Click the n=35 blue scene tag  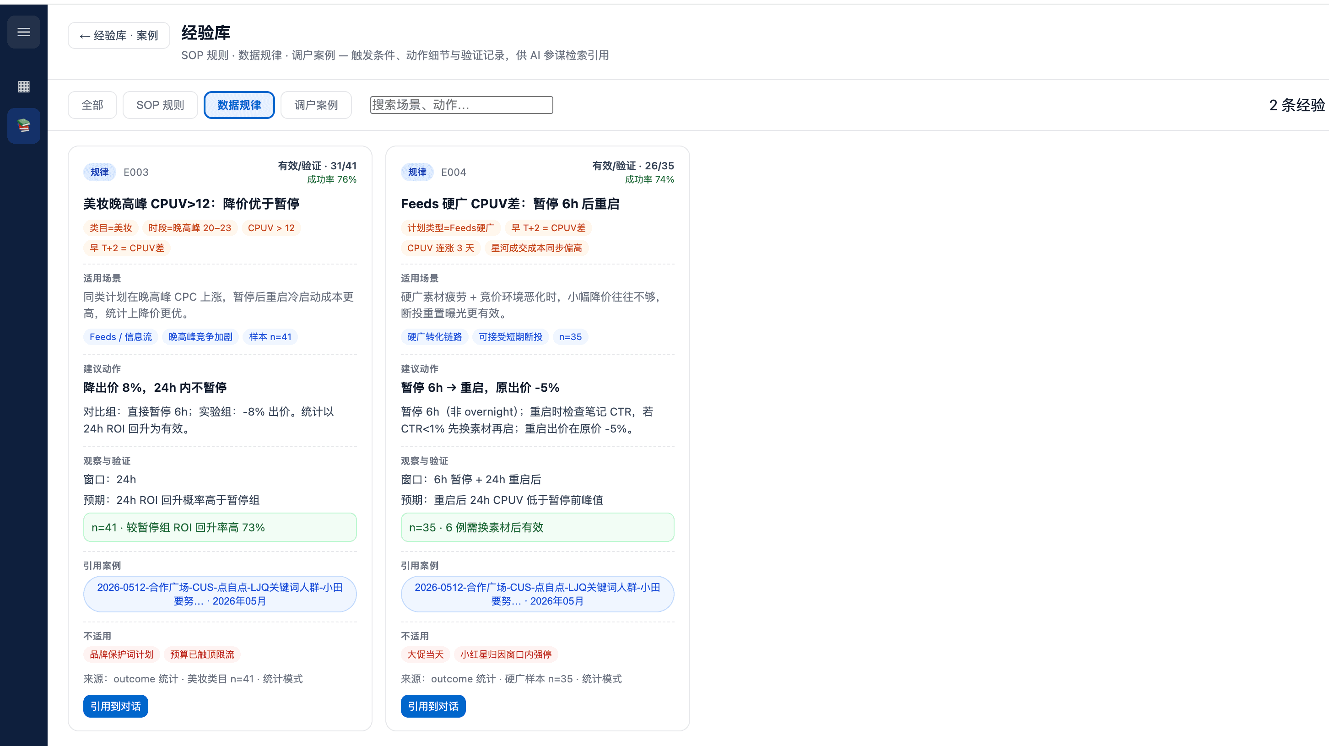570,337
